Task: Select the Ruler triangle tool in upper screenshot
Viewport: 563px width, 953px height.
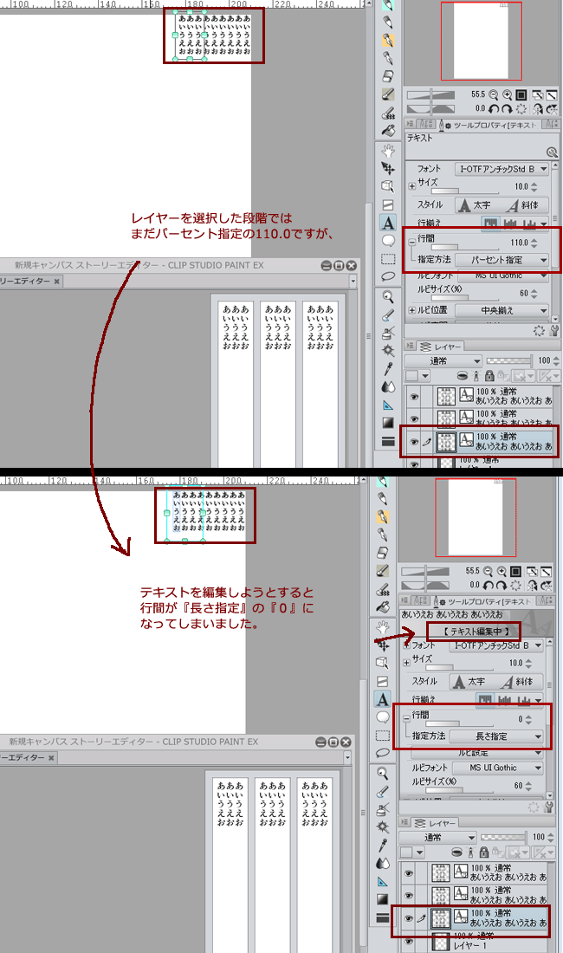Action: (x=388, y=405)
